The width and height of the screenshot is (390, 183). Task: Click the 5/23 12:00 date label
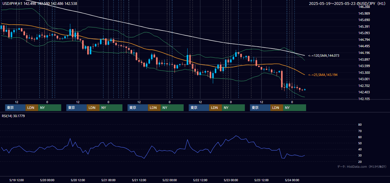(261, 180)
